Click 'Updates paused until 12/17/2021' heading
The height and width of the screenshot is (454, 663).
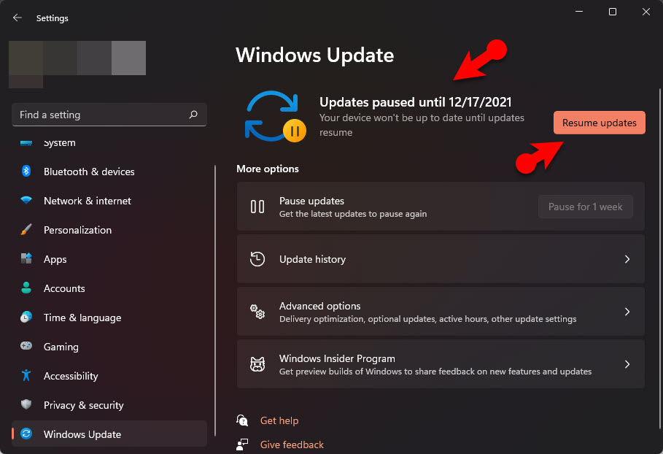[415, 102]
